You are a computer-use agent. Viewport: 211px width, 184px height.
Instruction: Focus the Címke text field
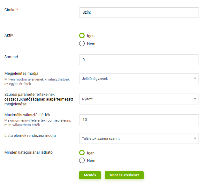tap(139, 12)
